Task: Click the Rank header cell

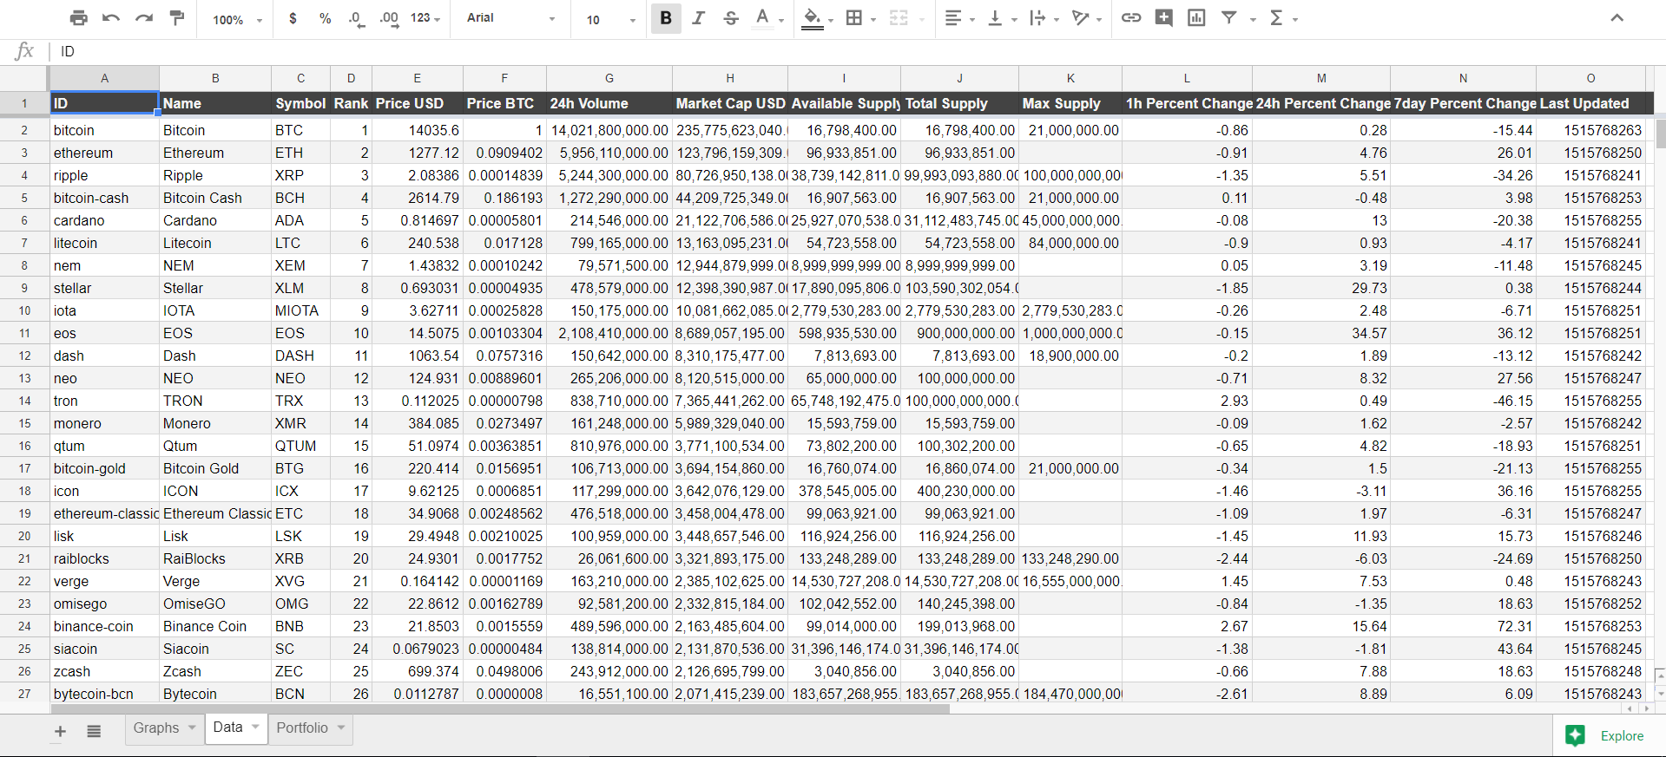Action: pos(351,103)
